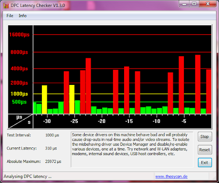Viewport: 219px width, 183px height.
Task: Minimize the DPC Latency Checker window
Action: pos(184,4)
